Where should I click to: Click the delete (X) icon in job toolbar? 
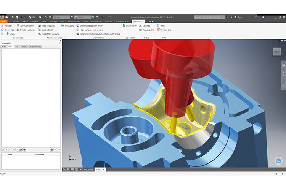click(x=6, y=149)
